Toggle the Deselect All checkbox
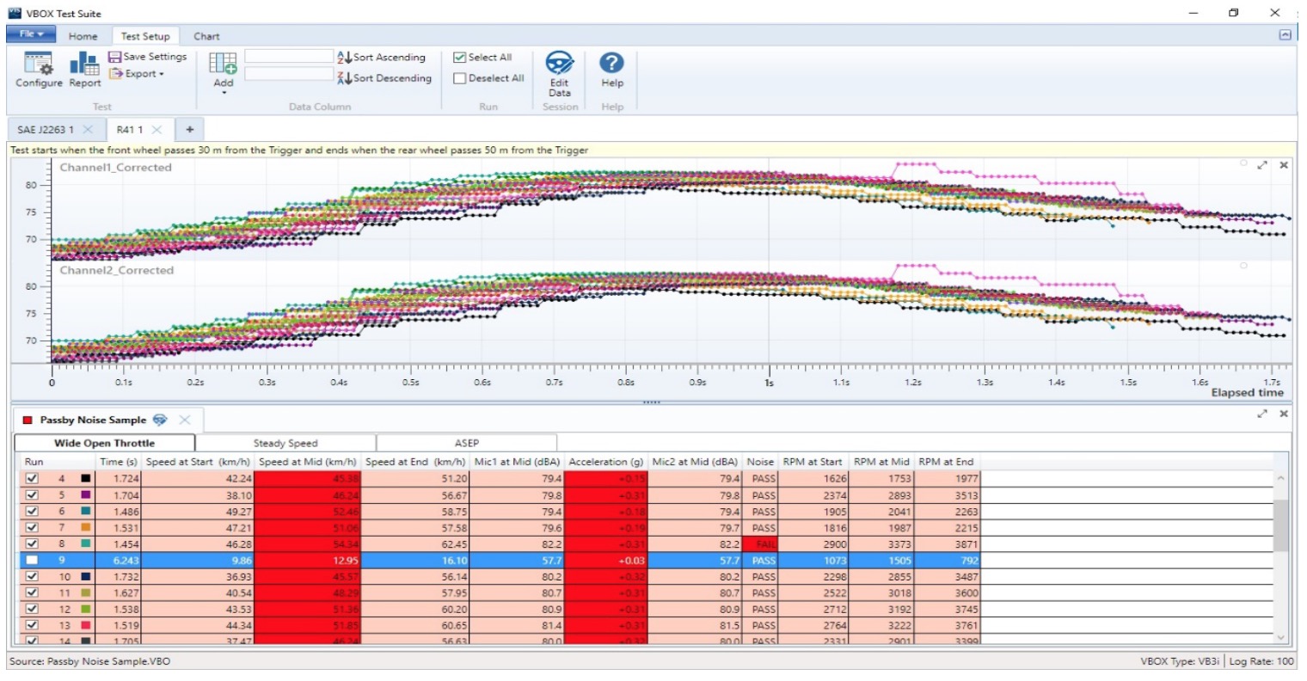 coord(459,78)
